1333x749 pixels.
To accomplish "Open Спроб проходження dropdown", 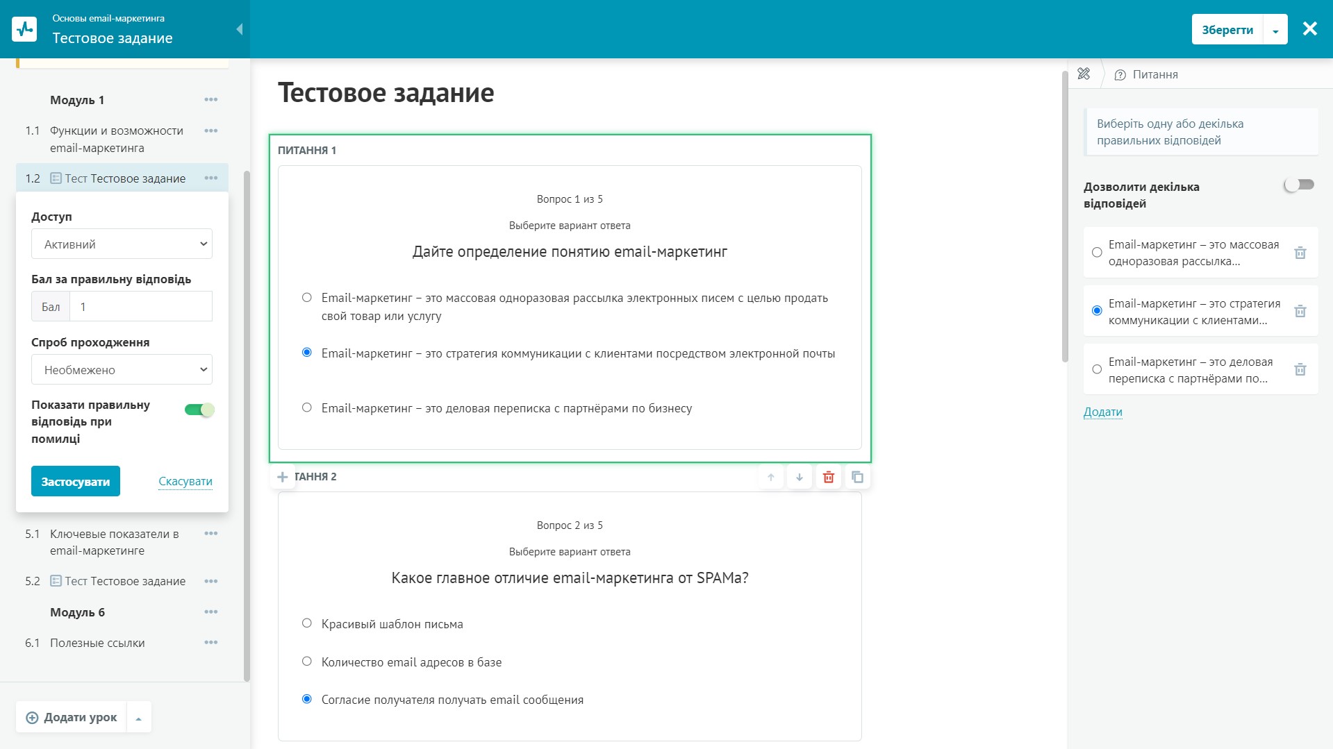I will click(x=122, y=369).
